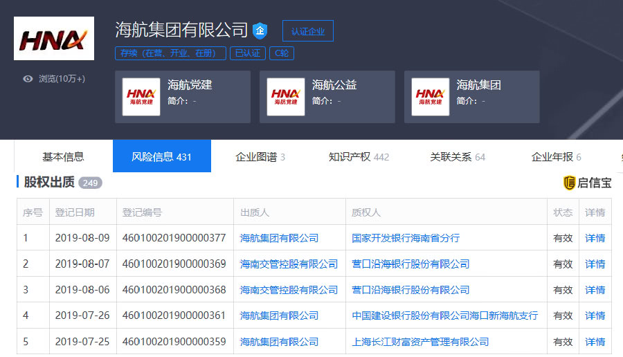623x357 pixels.
Task: Select the 海航集团 card title
Action: [x=479, y=84]
